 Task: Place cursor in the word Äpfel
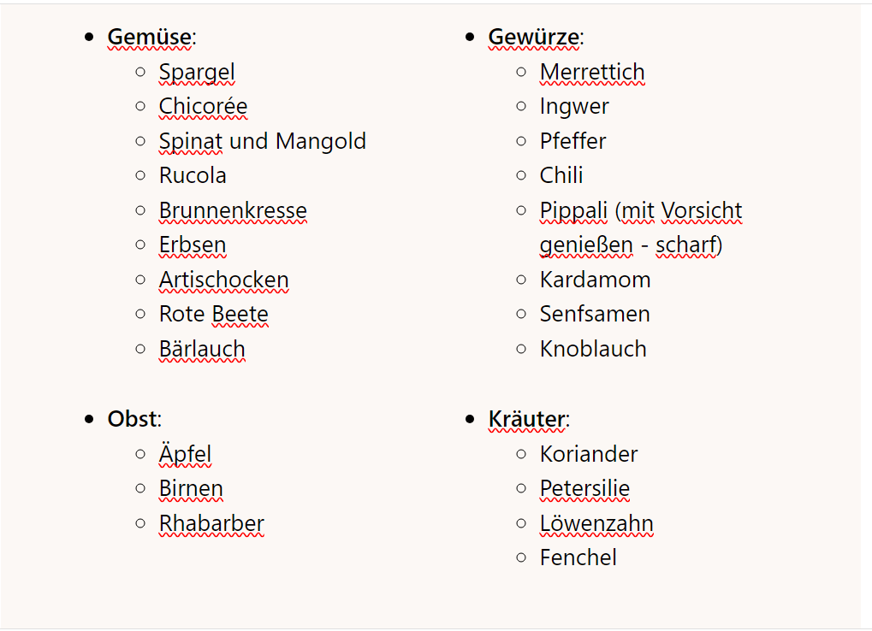(185, 454)
